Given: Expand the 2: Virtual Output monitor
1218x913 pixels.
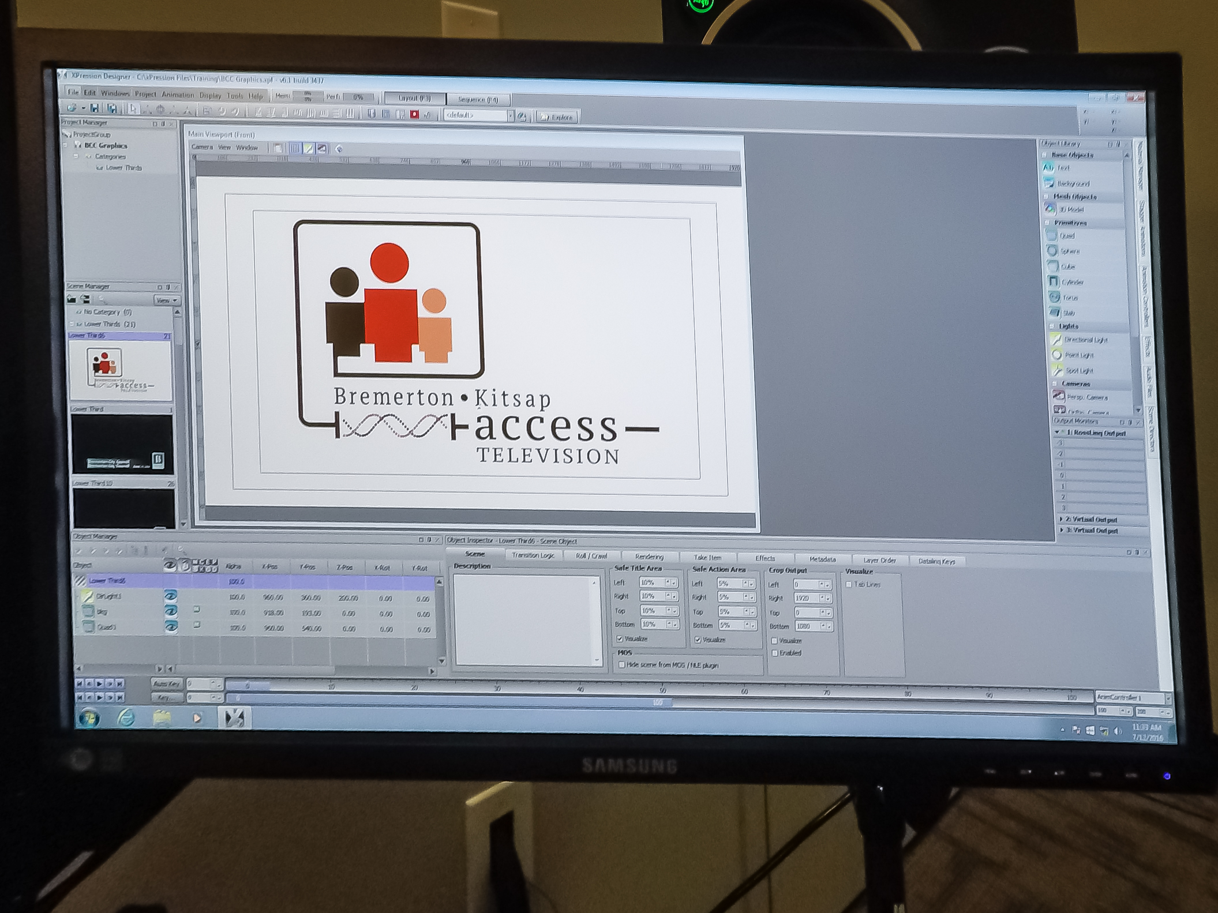Looking at the screenshot, I should tap(1062, 520).
